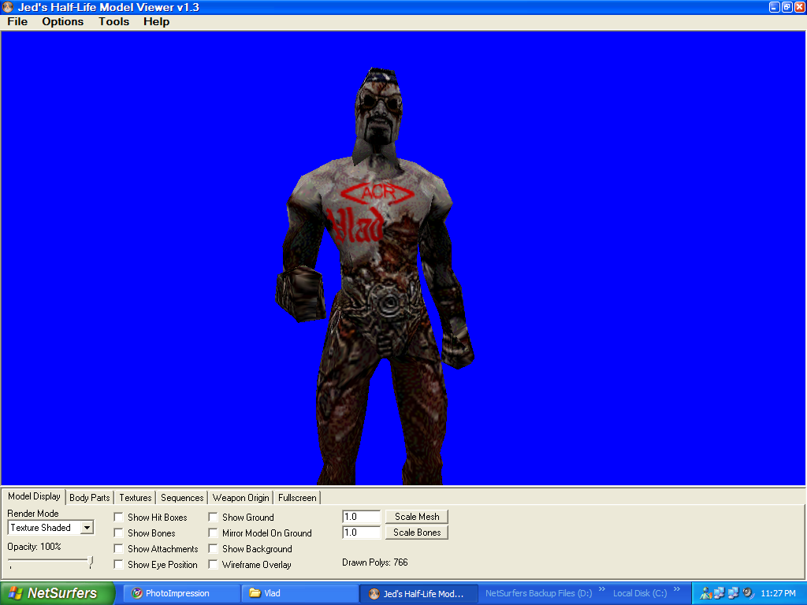Expand the Render Mode dropdown

(x=87, y=527)
